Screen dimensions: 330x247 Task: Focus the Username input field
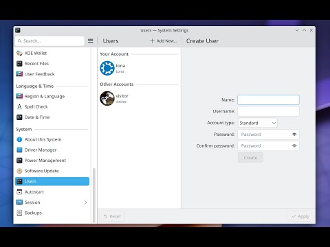pos(268,111)
